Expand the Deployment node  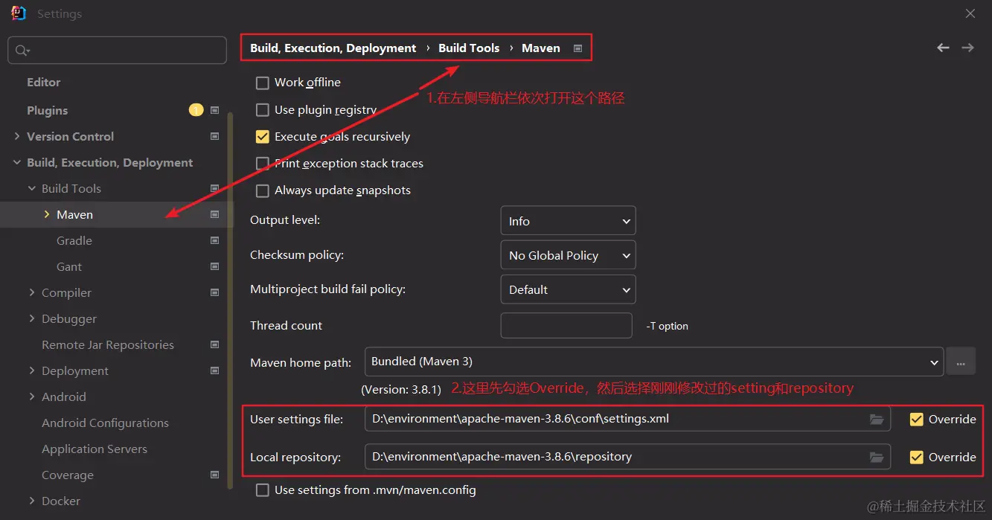click(32, 370)
